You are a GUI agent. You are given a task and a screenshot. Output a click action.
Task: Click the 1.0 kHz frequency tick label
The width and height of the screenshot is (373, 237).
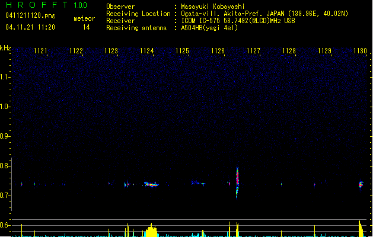click(x=4, y=107)
